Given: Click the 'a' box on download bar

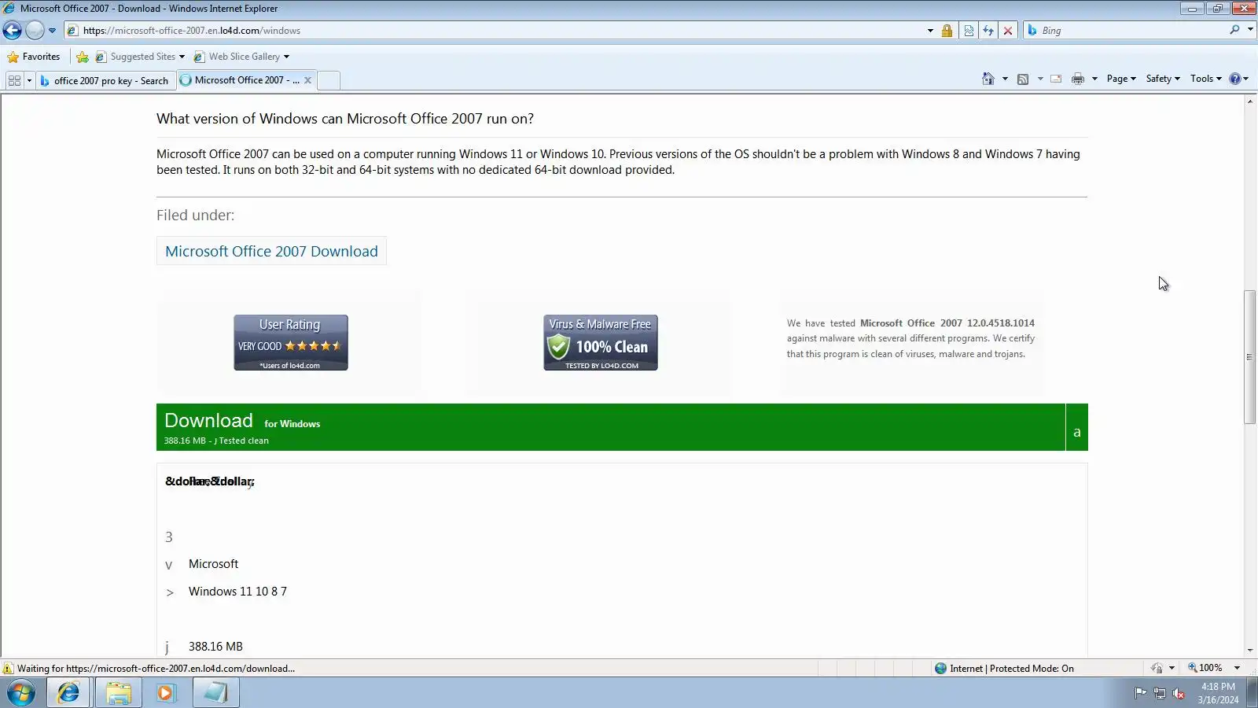Looking at the screenshot, I should pos(1077,427).
